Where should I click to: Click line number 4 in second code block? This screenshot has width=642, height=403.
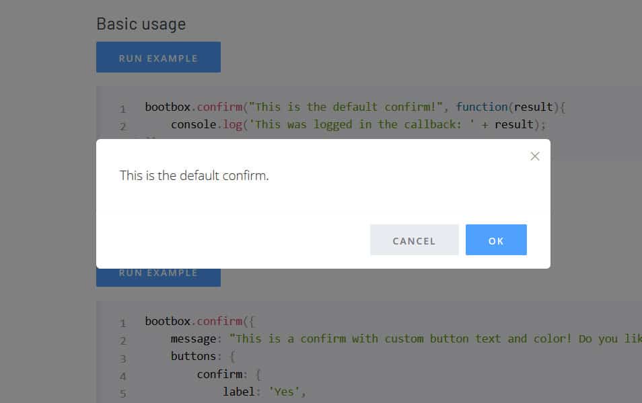pyautogui.click(x=123, y=376)
